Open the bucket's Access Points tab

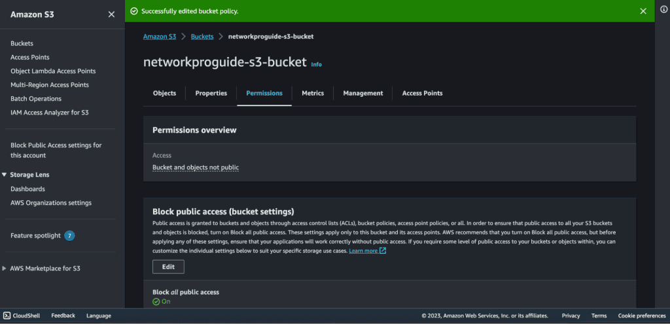pos(422,93)
